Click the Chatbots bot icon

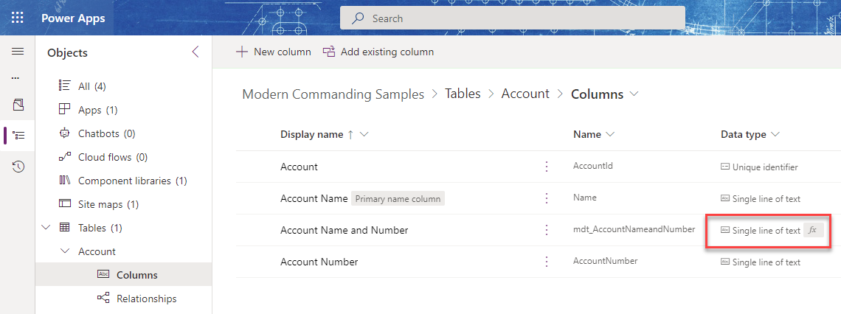click(64, 133)
